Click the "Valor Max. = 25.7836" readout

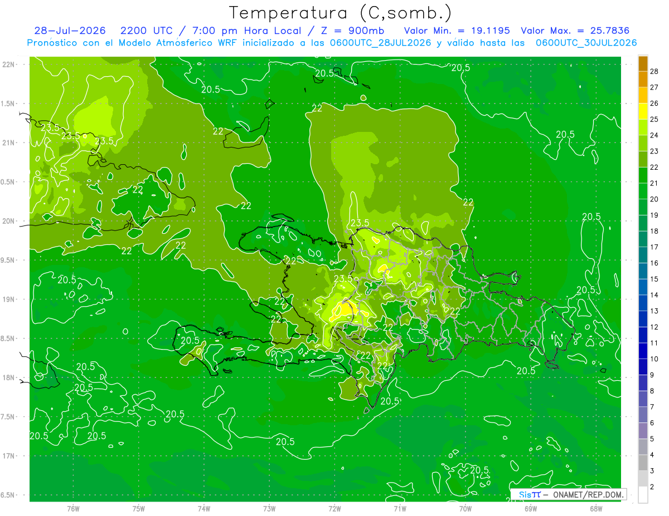[575, 31]
